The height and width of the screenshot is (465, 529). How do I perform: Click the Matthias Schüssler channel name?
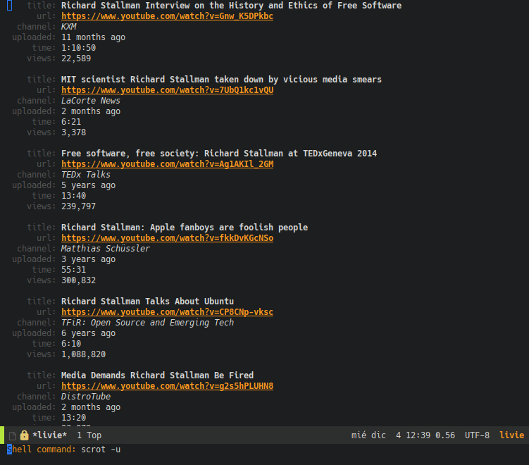[x=105, y=249]
